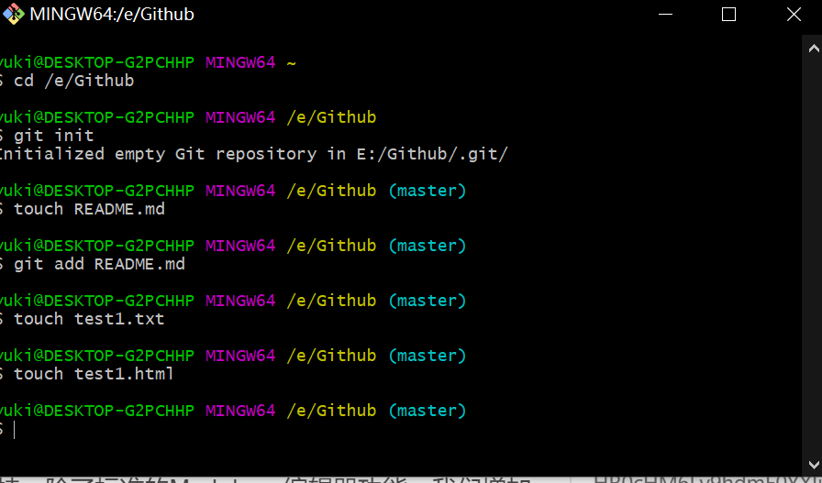This screenshot has width=822, height=483.
Task: Click the scrollbar down arrow
Action: point(813,465)
